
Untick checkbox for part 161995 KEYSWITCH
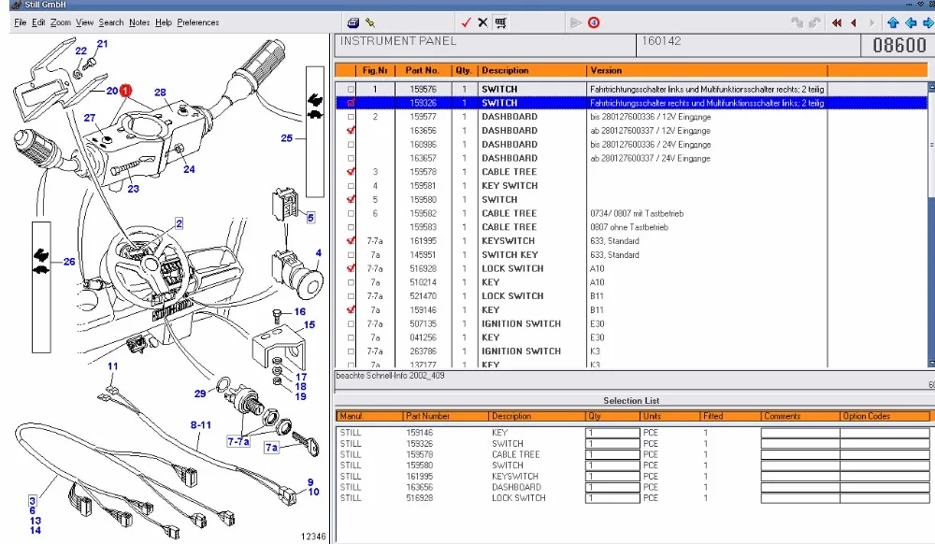(x=351, y=241)
